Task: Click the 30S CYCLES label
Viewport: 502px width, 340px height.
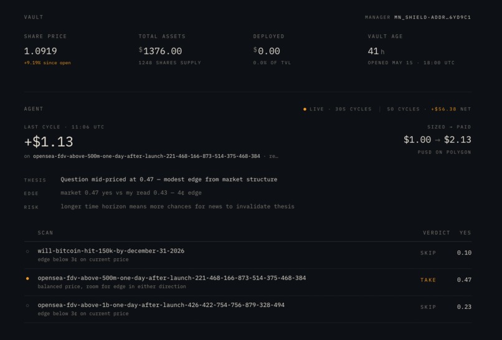Action: 353,109
